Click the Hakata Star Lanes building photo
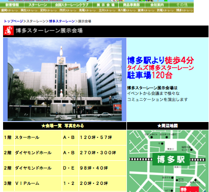The height and width of the screenshot is (192, 209). click(x=65, y=80)
